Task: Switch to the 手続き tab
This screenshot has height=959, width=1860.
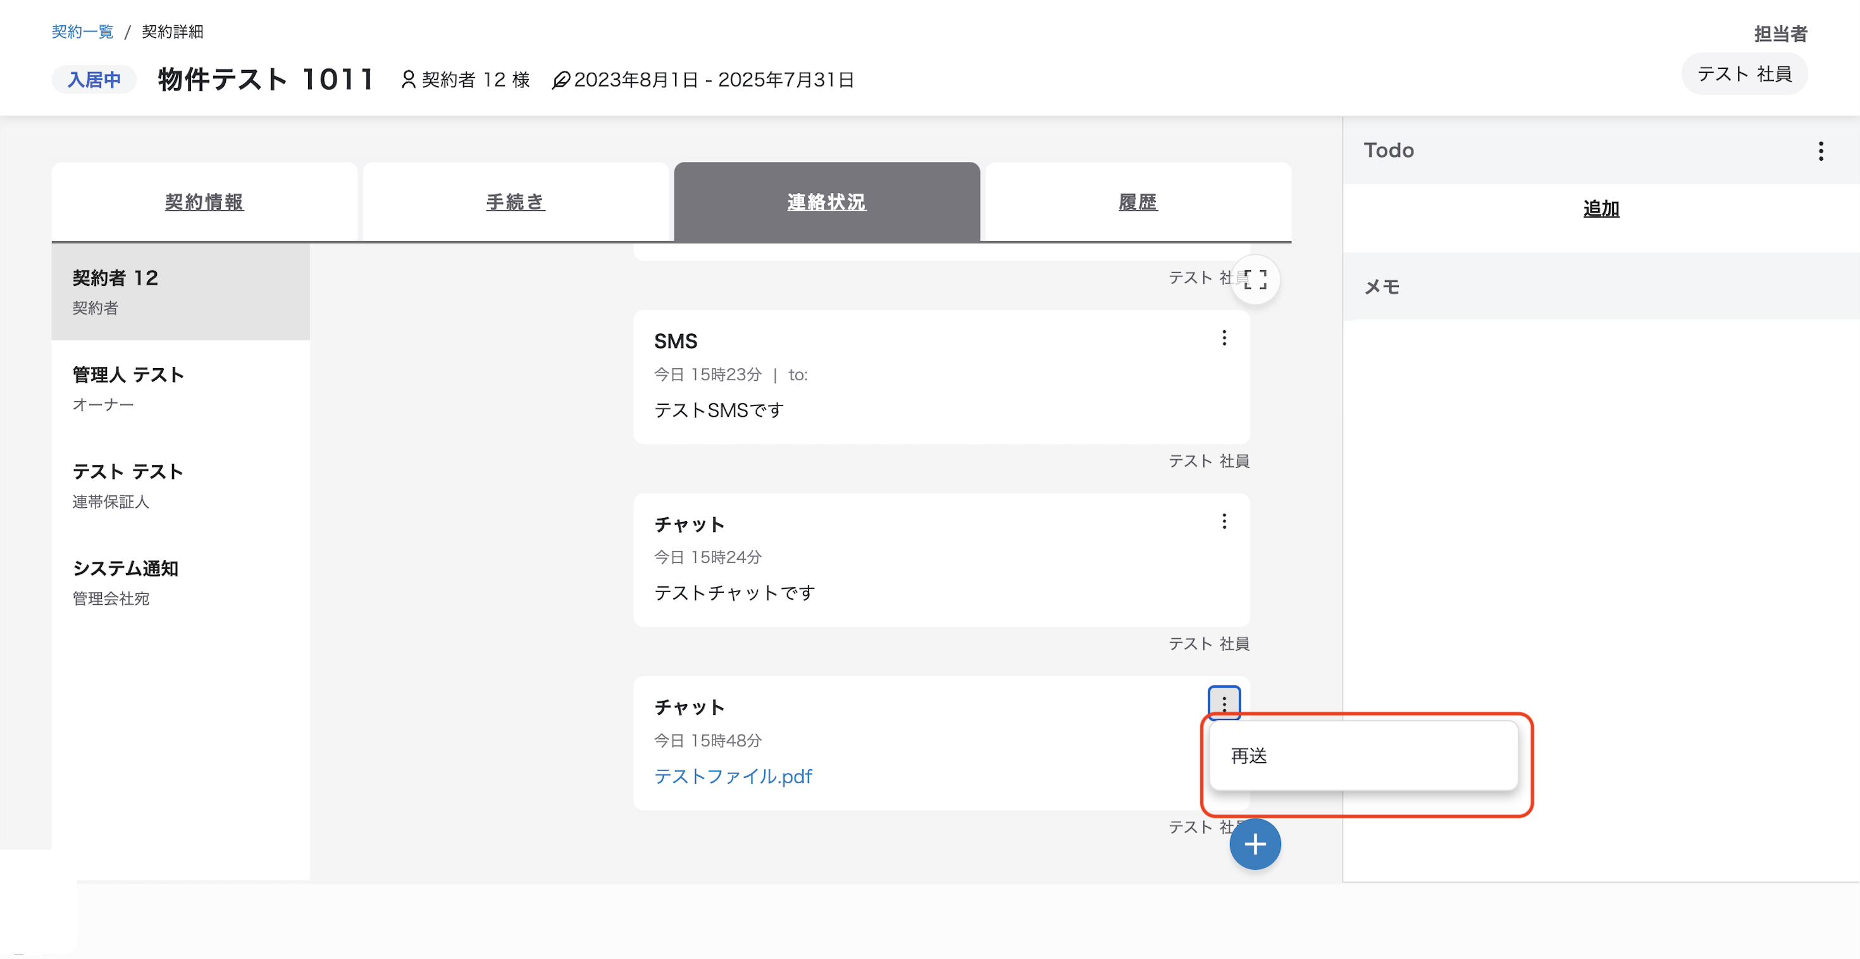Action: click(516, 201)
